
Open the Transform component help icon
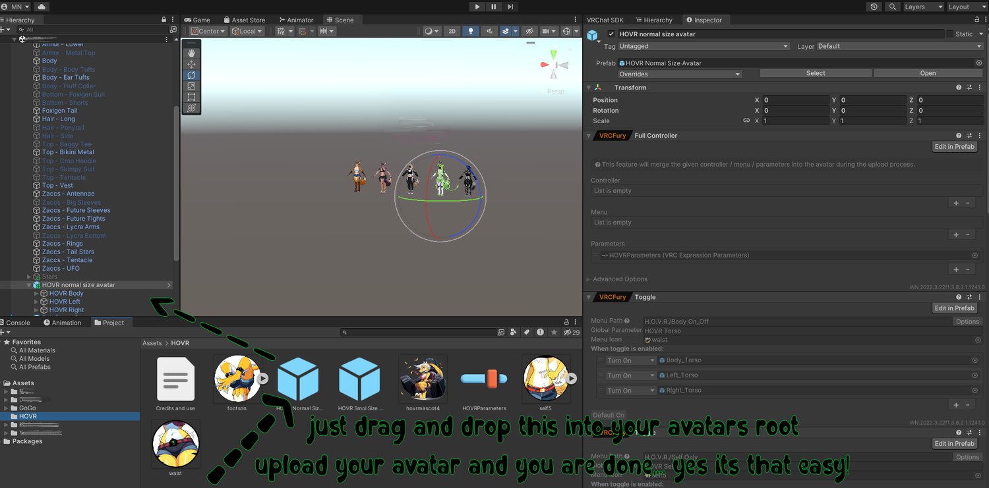coord(959,88)
